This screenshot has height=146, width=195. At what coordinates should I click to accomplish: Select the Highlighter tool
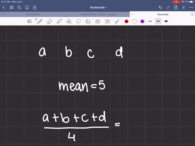pyautogui.click(x=59, y=21)
